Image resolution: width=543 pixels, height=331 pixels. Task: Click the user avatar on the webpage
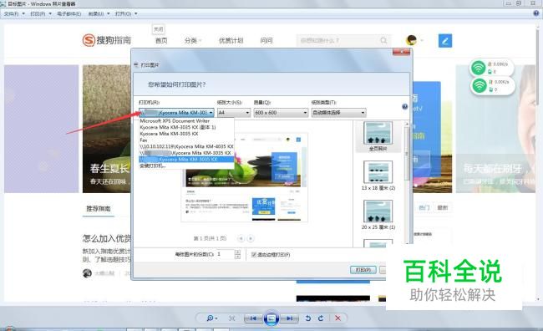point(411,40)
